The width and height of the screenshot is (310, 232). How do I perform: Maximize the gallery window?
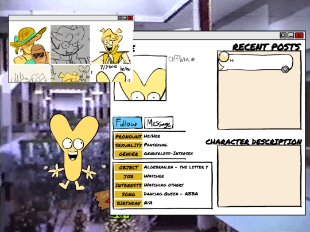pyautogui.click(x=119, y=18)
